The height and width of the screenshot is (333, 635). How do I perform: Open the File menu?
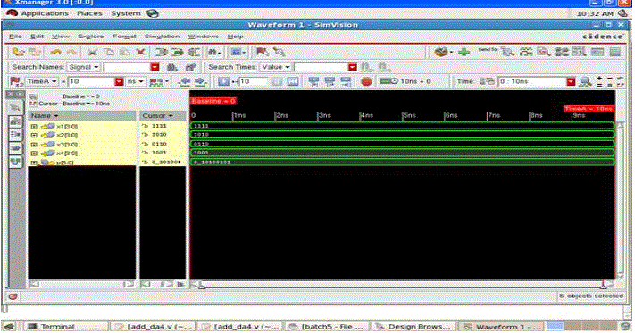click(15, 37)
